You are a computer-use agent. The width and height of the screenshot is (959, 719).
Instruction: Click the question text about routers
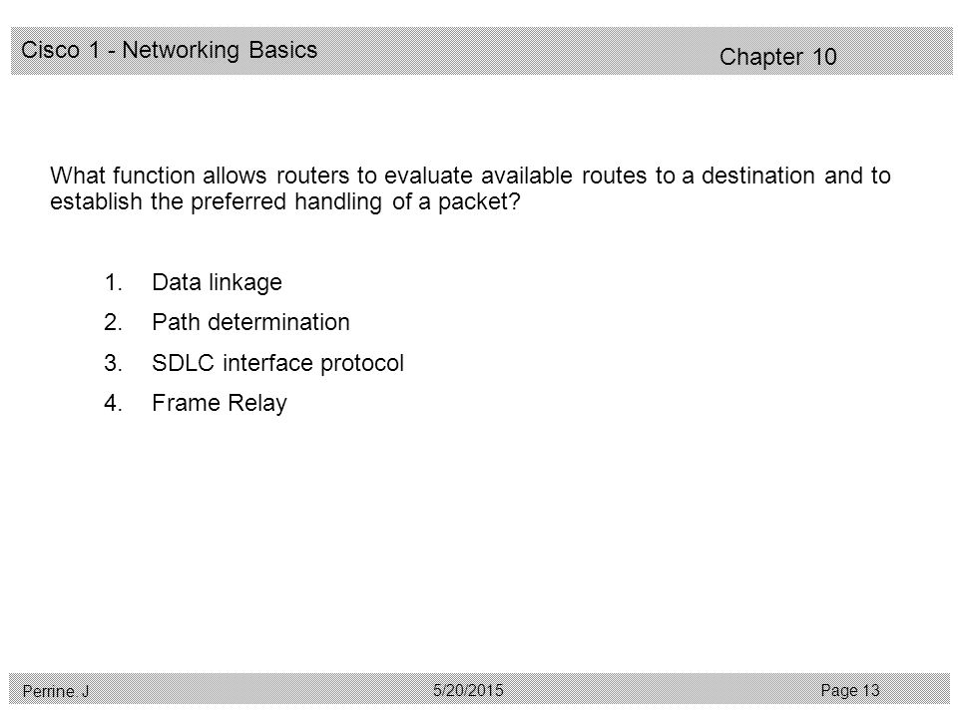[x=470, y=188]
